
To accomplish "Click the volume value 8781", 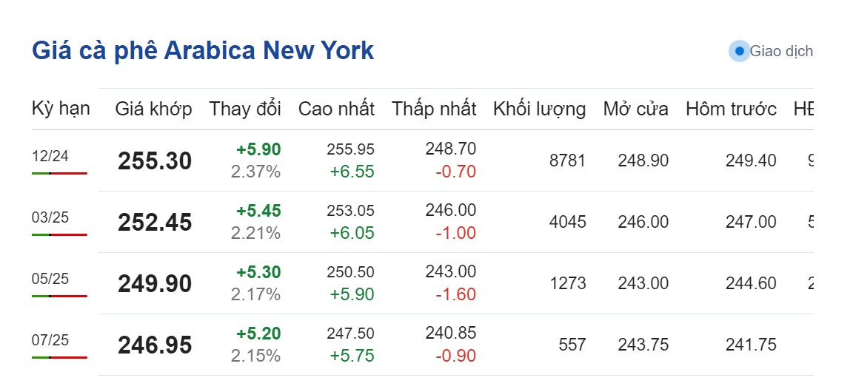I will click(x=567, y=160).
